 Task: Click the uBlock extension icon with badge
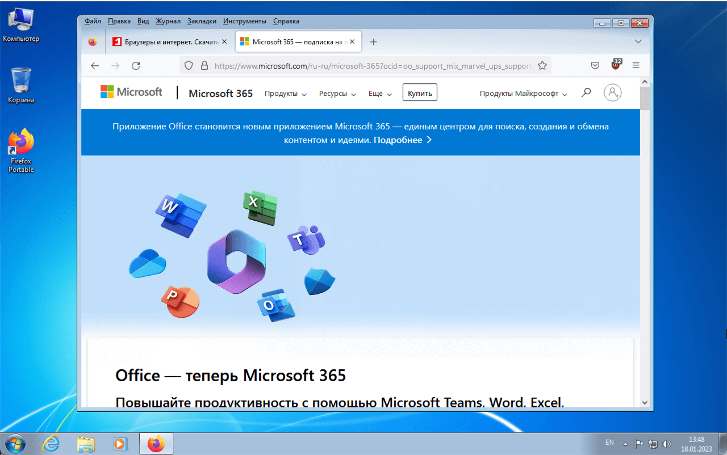click(x=616, y=65)
